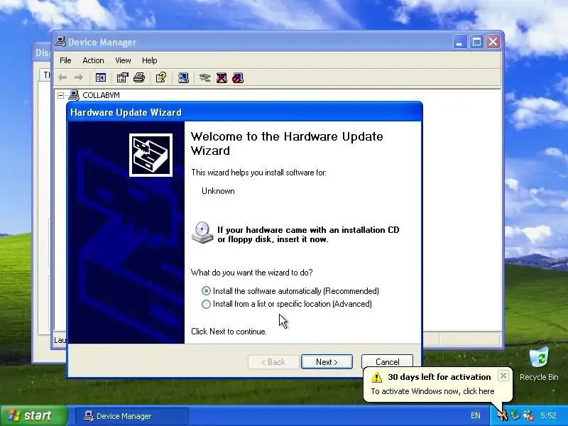Click the EN language indicator
Screen dimensions: 568x426
(x=475, y=415)
